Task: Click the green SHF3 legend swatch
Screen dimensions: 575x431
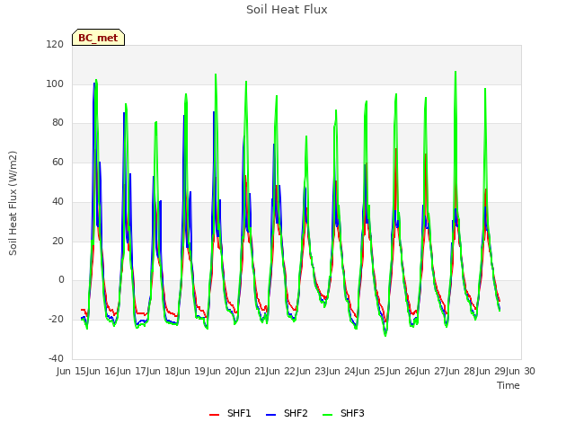Action: point(327,415)
